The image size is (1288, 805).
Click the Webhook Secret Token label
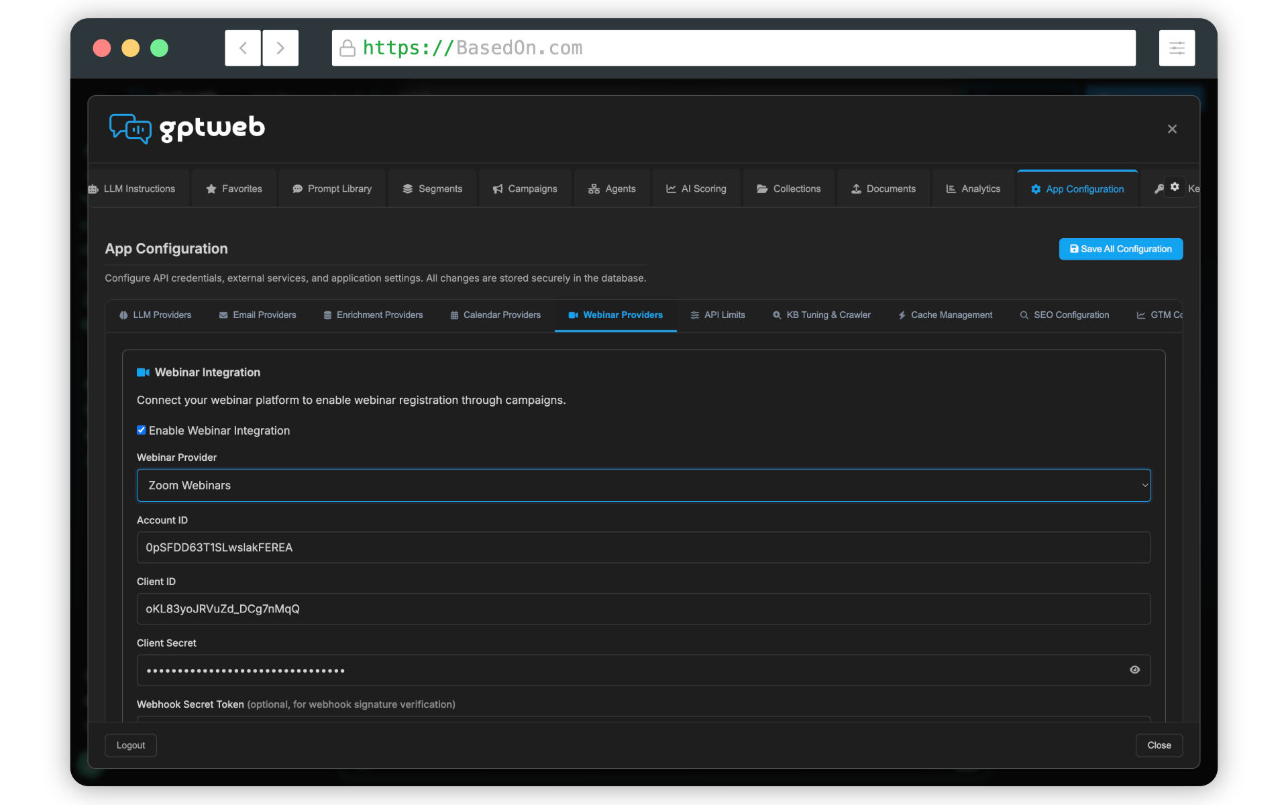(x=191, y=704)
